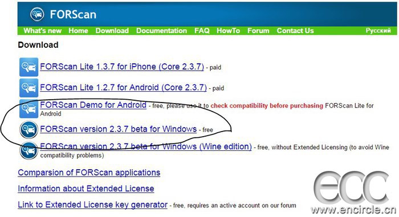Image resolution: width=399 pixels, height=217 pixels.
Task: Open Link to Extended License key generator
Action: coord(92,204)
